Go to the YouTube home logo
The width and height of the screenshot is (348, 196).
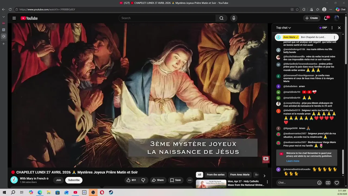[x=29, y=18]
